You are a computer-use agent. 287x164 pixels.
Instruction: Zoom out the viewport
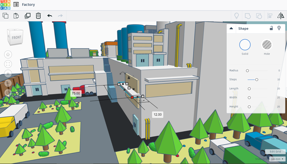[8, 83]
